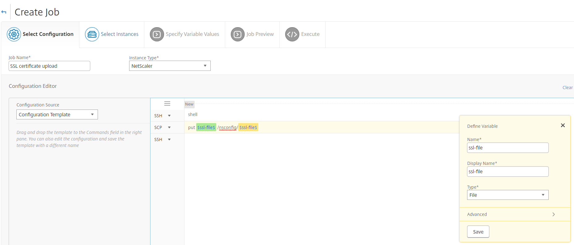
Task: Open the Configuration Source dropdown
Action: point(57,114)
